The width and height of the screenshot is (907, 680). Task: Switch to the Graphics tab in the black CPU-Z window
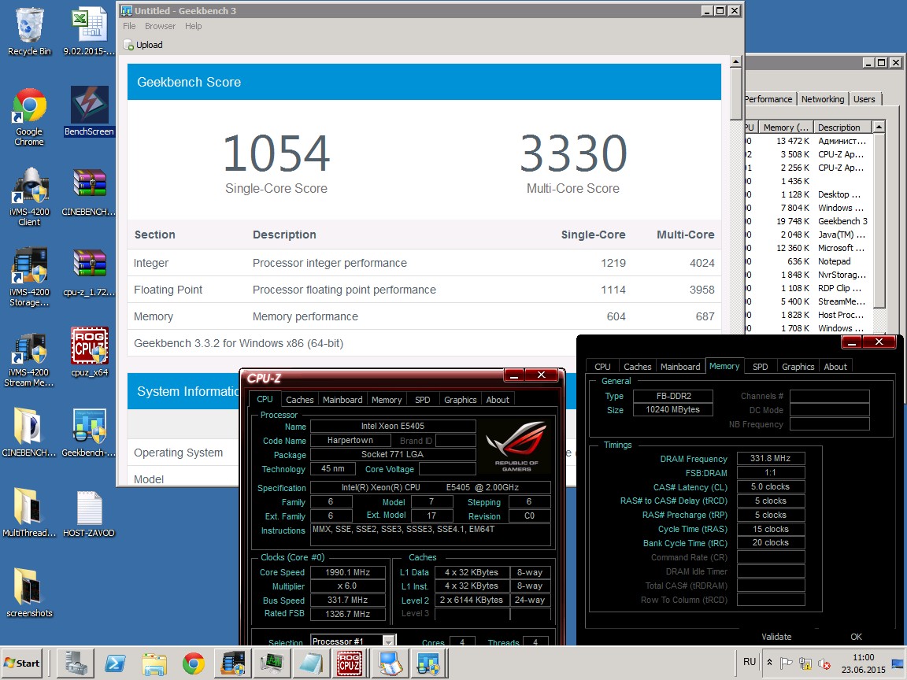click(798, 367)
